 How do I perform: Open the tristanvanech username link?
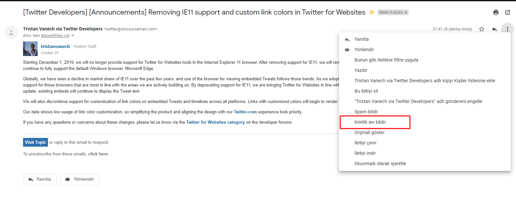coord(55,46)
